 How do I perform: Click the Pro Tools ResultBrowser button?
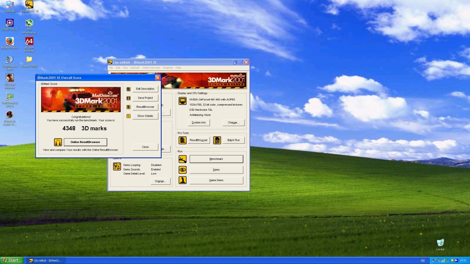(199, 140)
